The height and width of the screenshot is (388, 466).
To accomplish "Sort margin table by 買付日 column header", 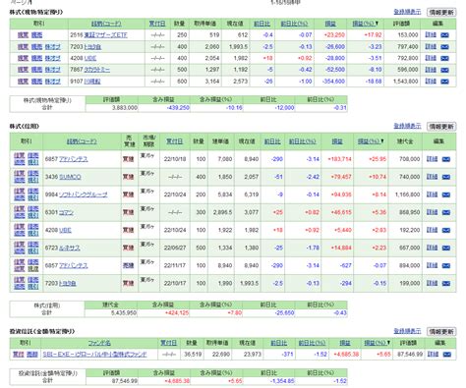I will [174, 141].
